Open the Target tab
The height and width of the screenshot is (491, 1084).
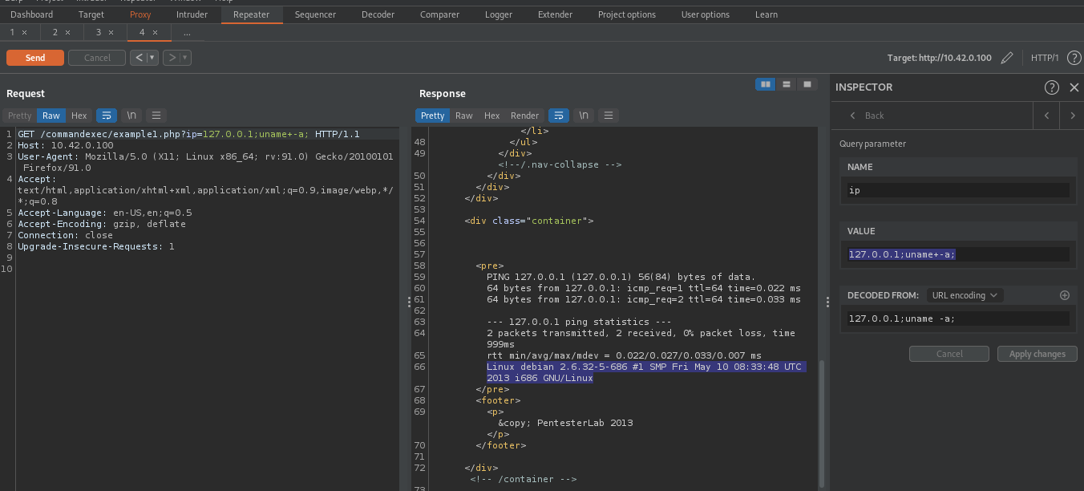point(91,14)
